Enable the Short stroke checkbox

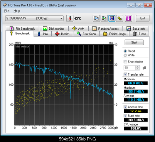tap(125, 62)
